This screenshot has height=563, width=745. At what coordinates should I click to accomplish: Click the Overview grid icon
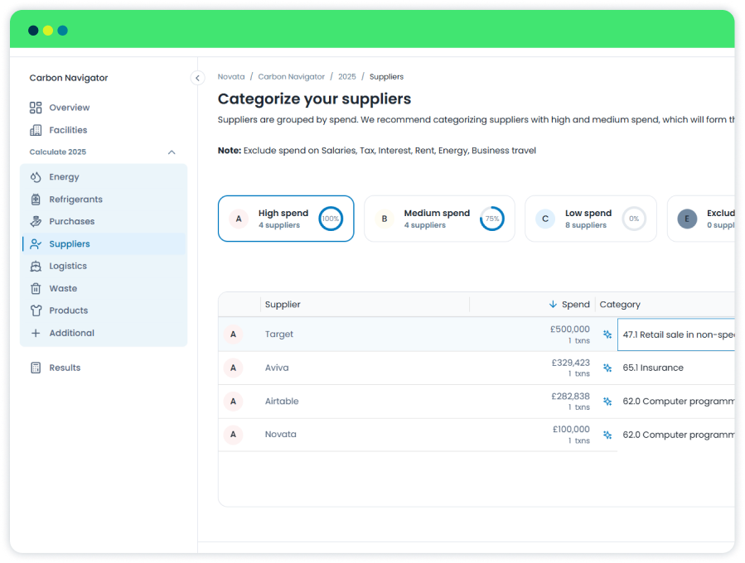36,108
